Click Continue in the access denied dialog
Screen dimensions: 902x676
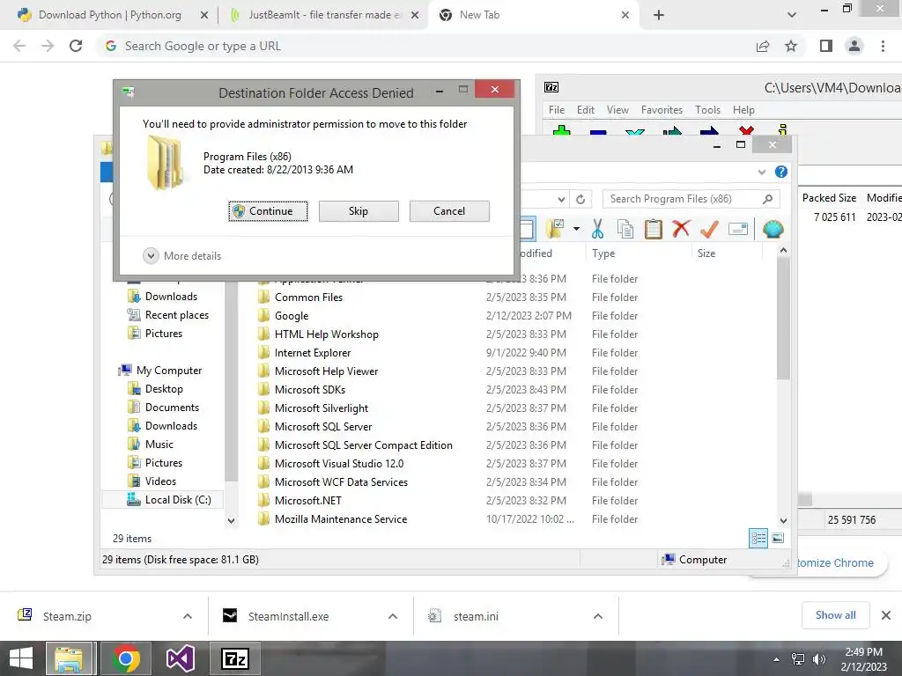268,211
